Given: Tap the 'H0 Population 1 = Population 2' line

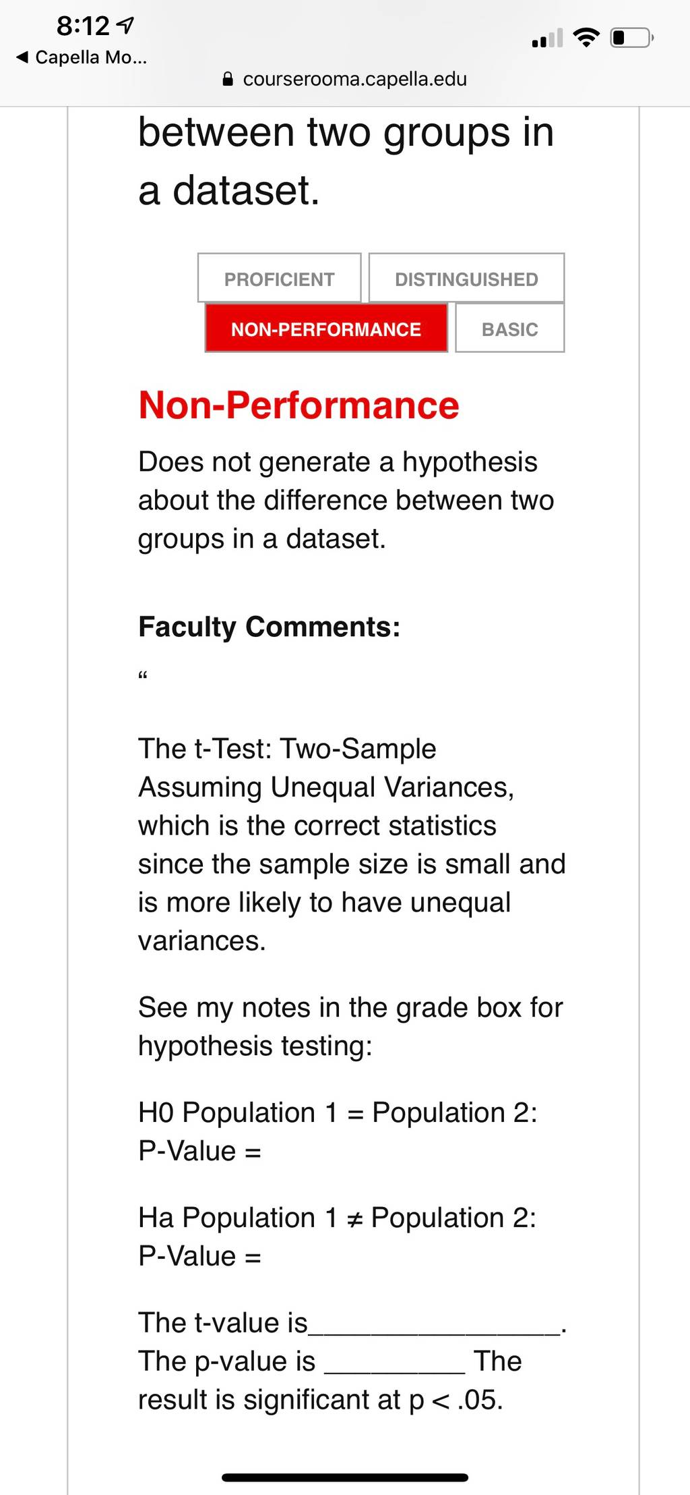Looking at the screenshot, I should tap(338, 1112).
